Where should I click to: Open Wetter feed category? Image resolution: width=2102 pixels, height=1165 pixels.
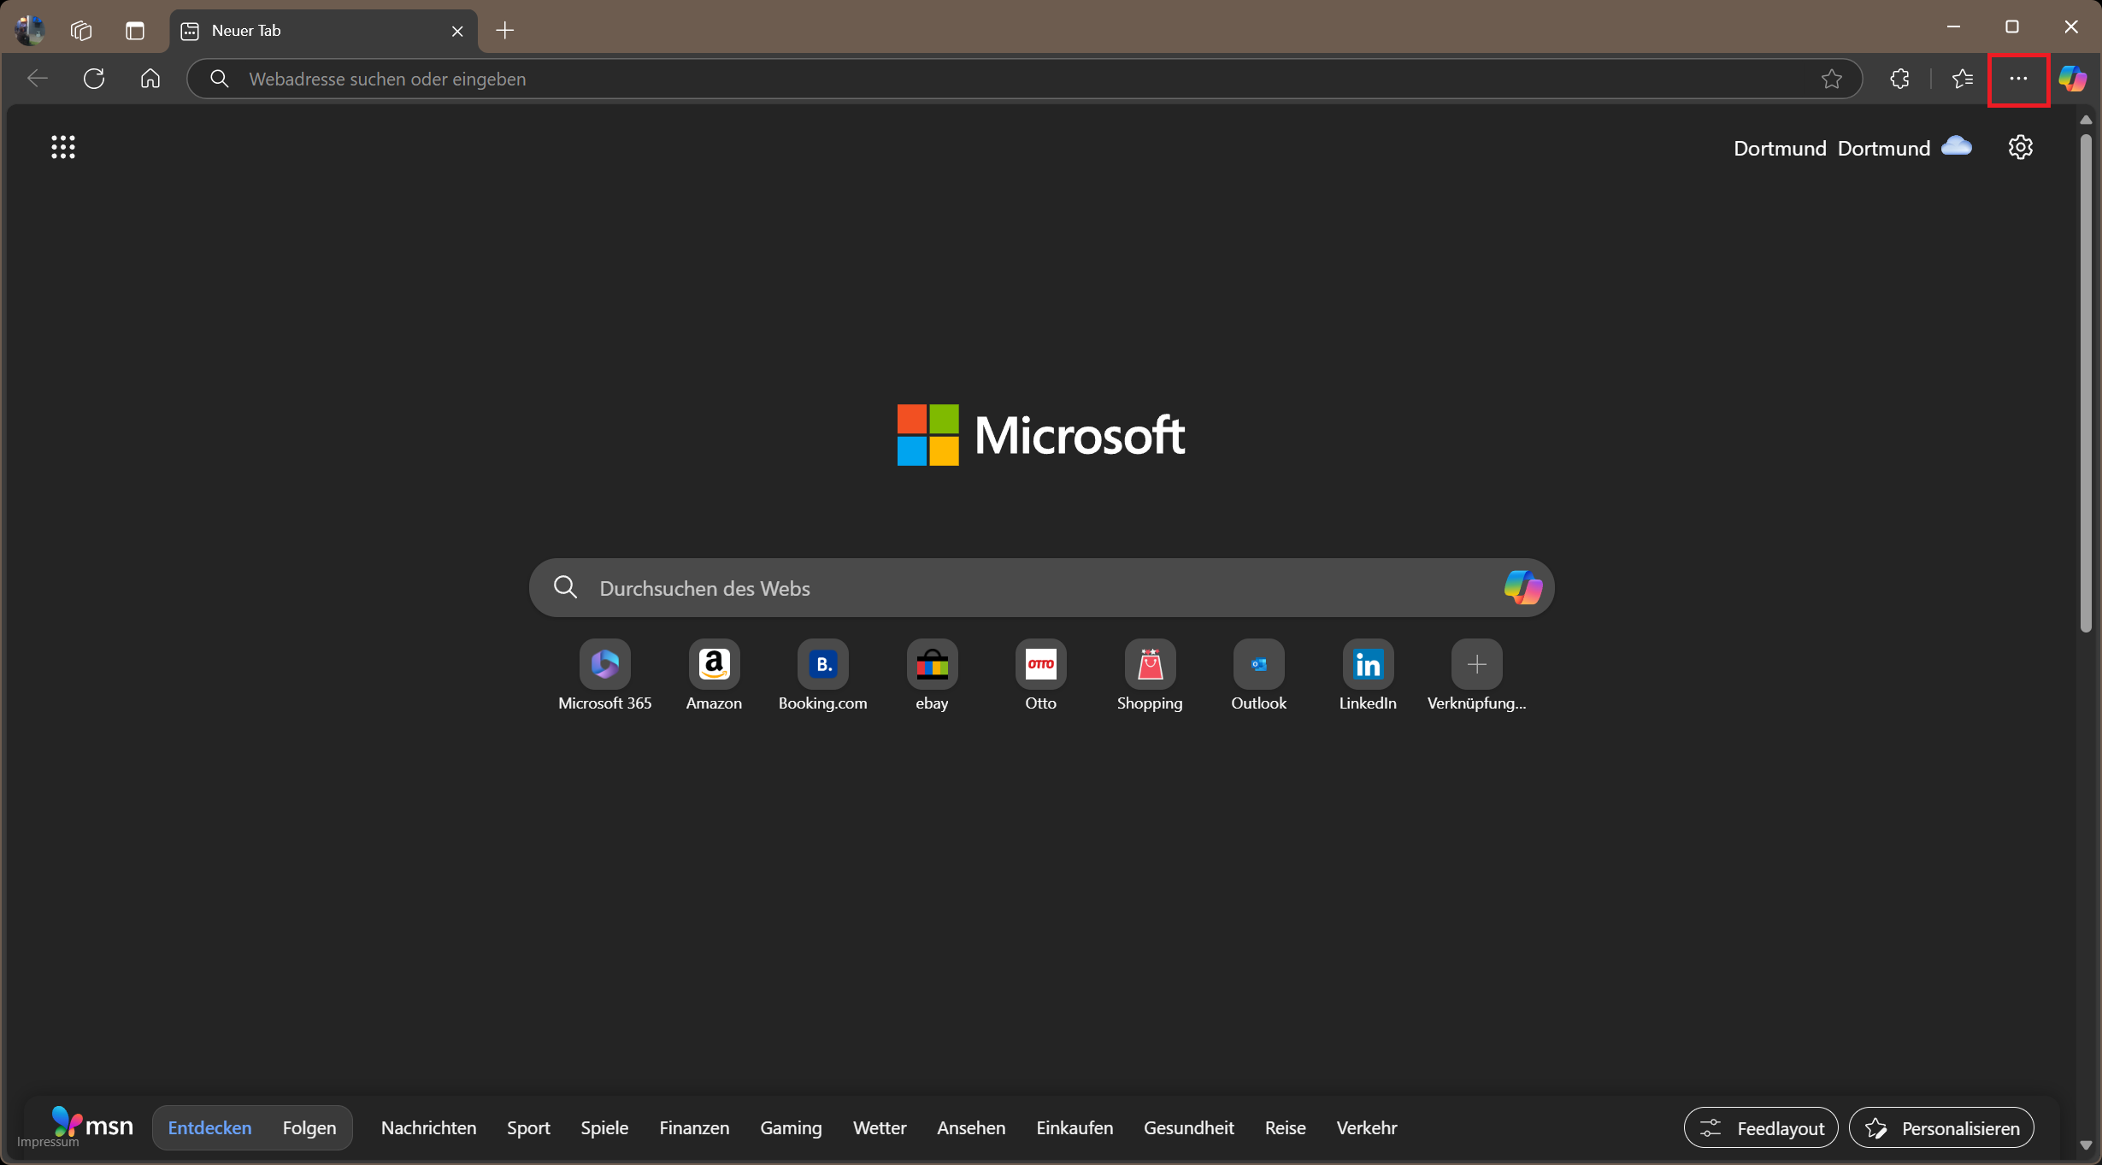[x=880, y=1128]
